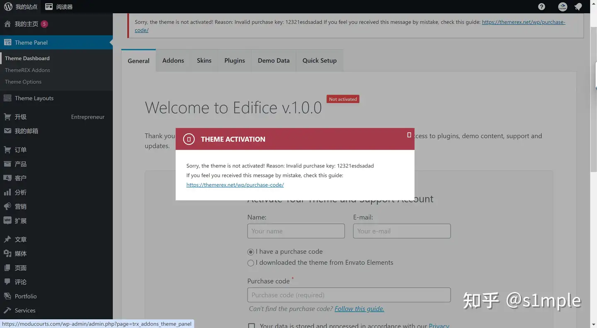597x328 pixels.
Task: Click the 'Welcome to Edifice v.1.0.0' heading
Action: tap(233, 108)
